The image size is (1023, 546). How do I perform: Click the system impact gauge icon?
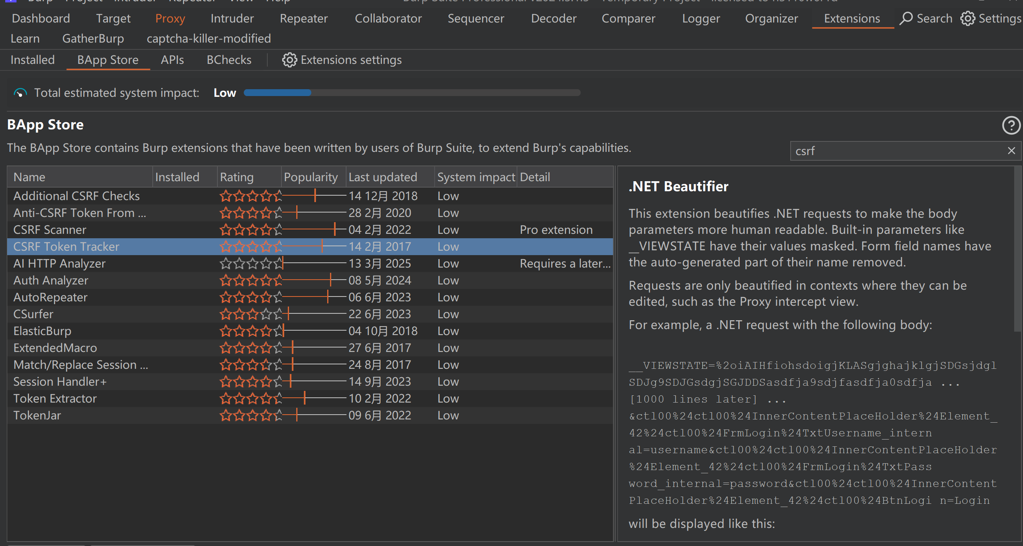pos(20,93)
